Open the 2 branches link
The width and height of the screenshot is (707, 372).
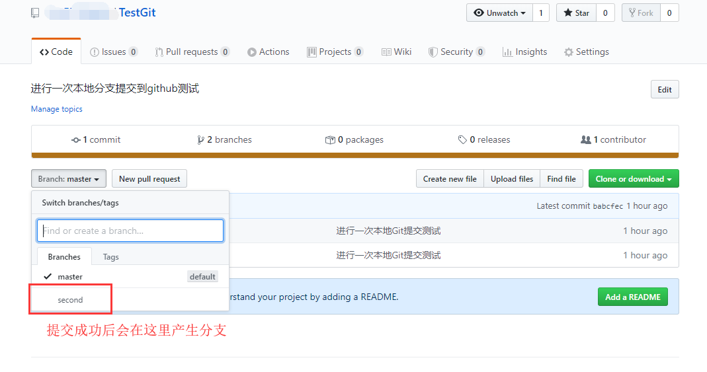point(224,139)
